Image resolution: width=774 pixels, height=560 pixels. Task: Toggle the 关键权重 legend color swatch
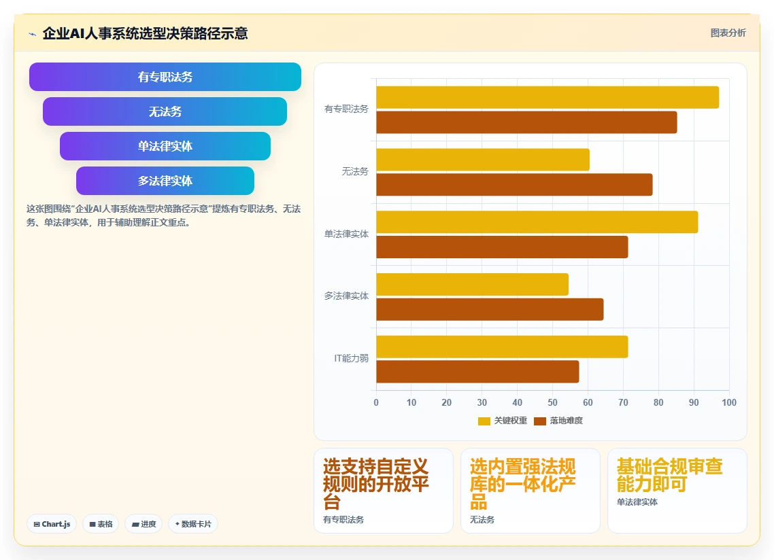(x=484, y=421)
